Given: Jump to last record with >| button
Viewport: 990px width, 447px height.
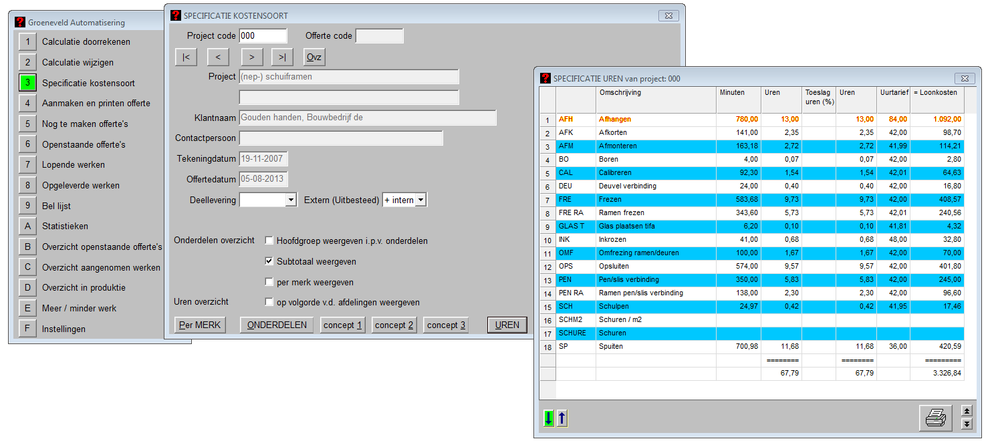Looking at the screenshot, I should pos(282,57).
